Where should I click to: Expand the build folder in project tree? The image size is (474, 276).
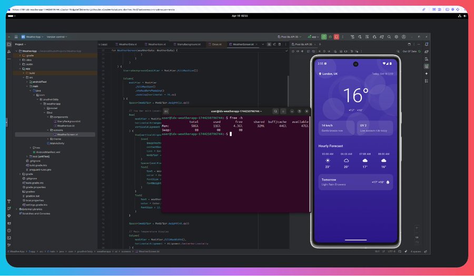[x=24, y=73]
